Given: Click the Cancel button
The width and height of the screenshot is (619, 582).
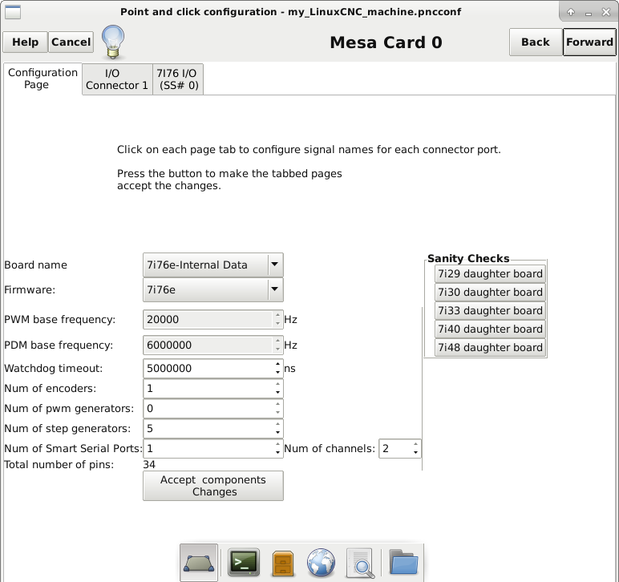Looking at the screenshot, I should tap(71, 42).
